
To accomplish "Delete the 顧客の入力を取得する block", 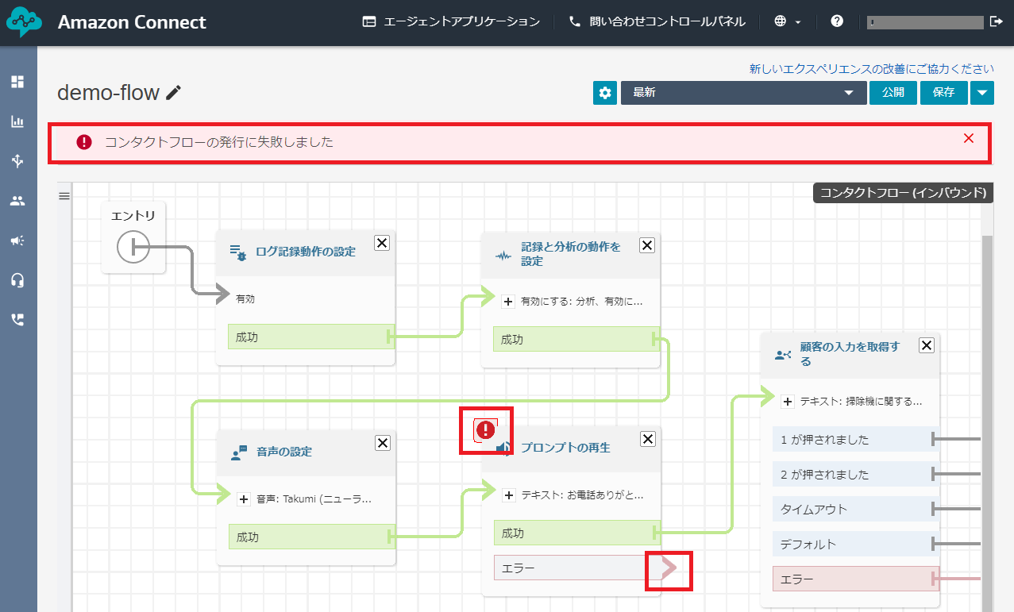I will coord(927,344).
